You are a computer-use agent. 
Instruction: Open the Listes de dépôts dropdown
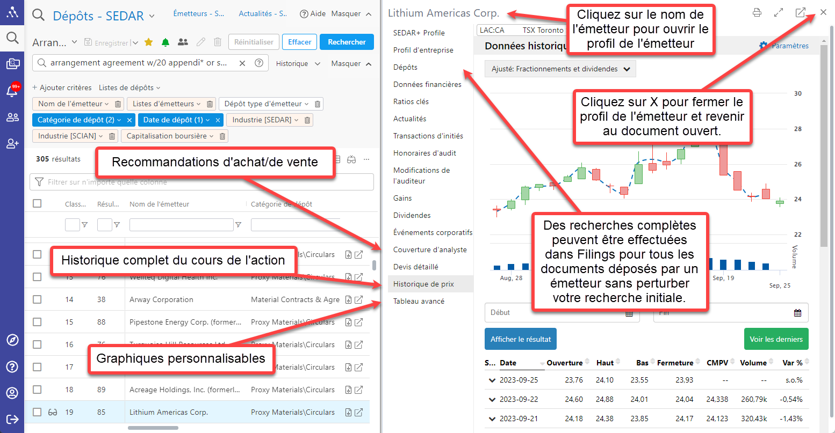pos(129,87)
